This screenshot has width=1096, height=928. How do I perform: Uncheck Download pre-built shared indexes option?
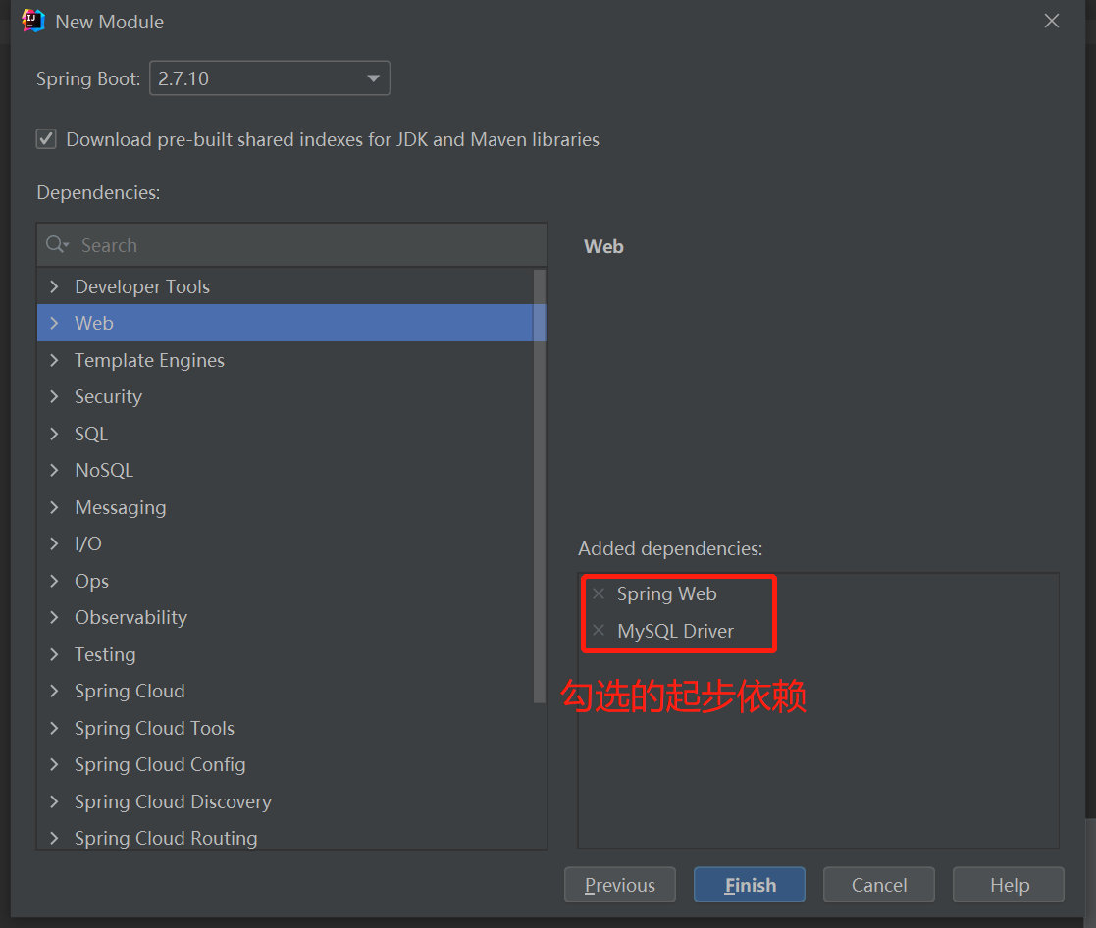tap(46, 138)
